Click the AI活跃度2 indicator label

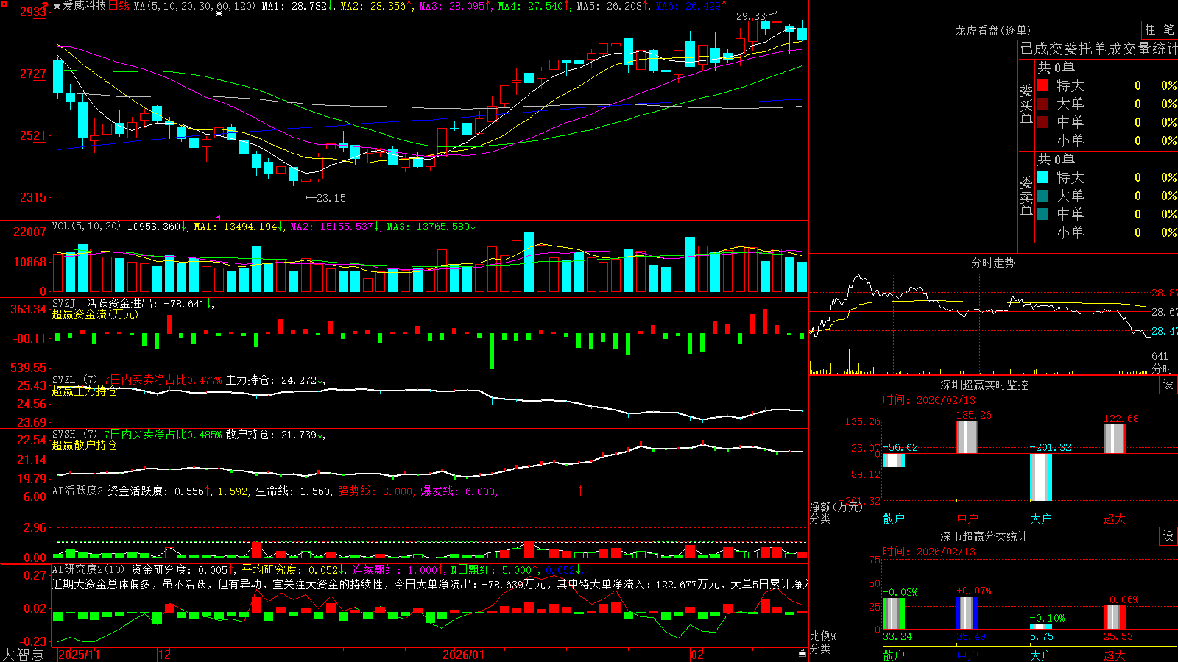click(x=78, y=491)
